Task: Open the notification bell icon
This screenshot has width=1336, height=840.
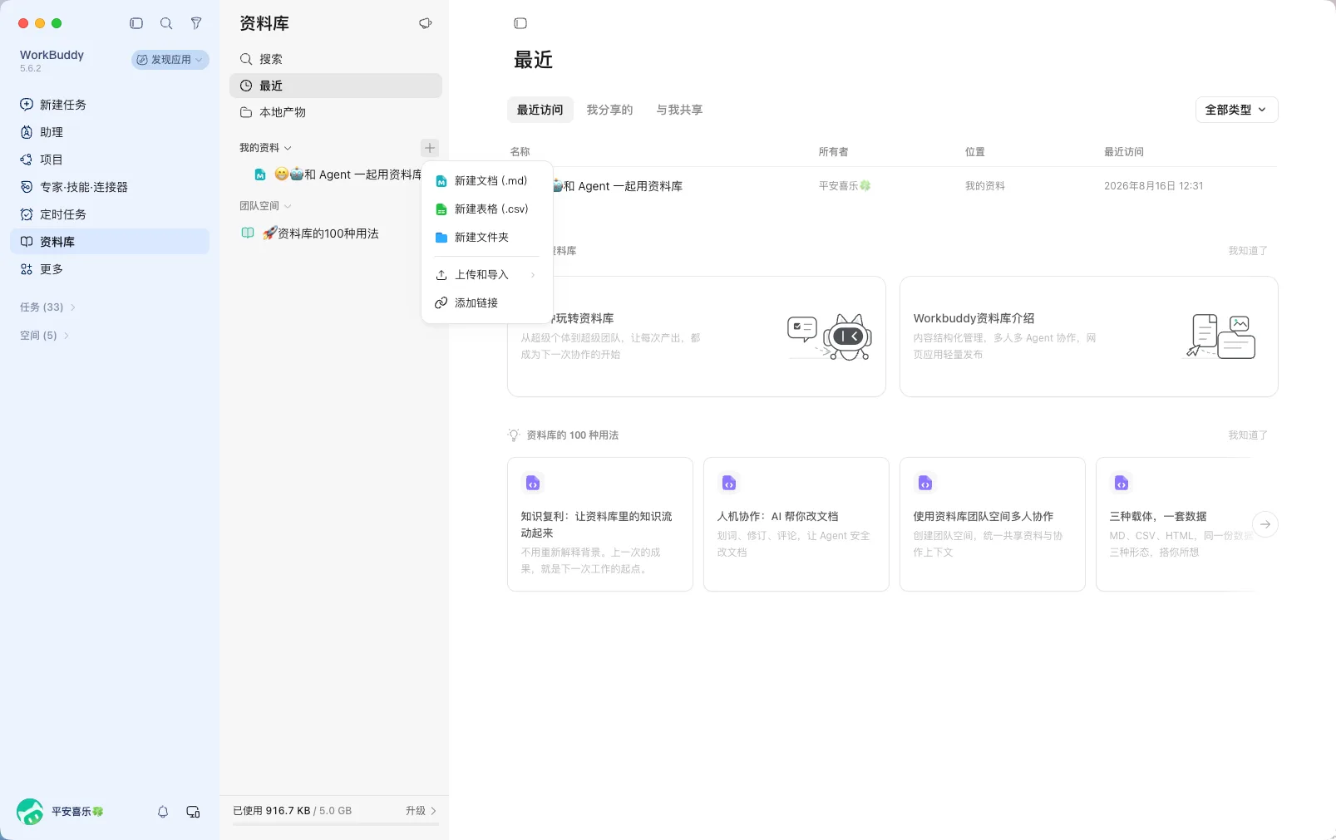Action: click(163, 812)
